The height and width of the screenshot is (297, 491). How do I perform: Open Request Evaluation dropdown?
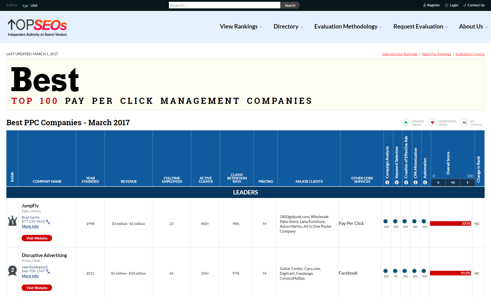pos(421,26)
